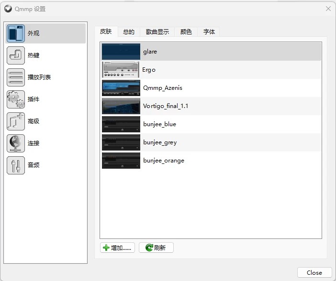This screenshot has width=336, height=281.
Task: Switch to the 颜色 (Colors) tab
Action: [186, 32]
